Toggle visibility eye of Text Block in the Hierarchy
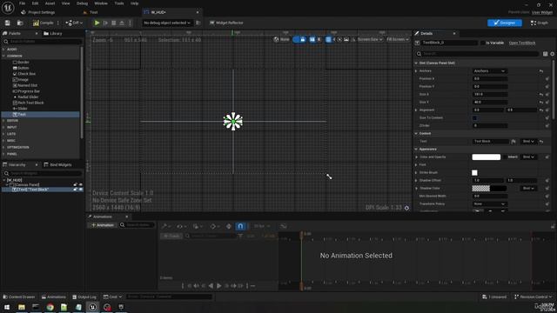 click(x=81, y=190)
